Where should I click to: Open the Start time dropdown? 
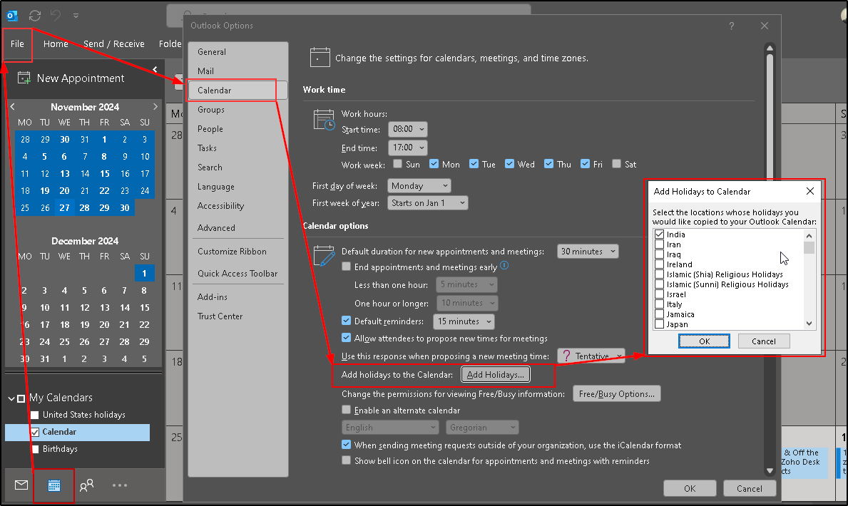[408, 129]
